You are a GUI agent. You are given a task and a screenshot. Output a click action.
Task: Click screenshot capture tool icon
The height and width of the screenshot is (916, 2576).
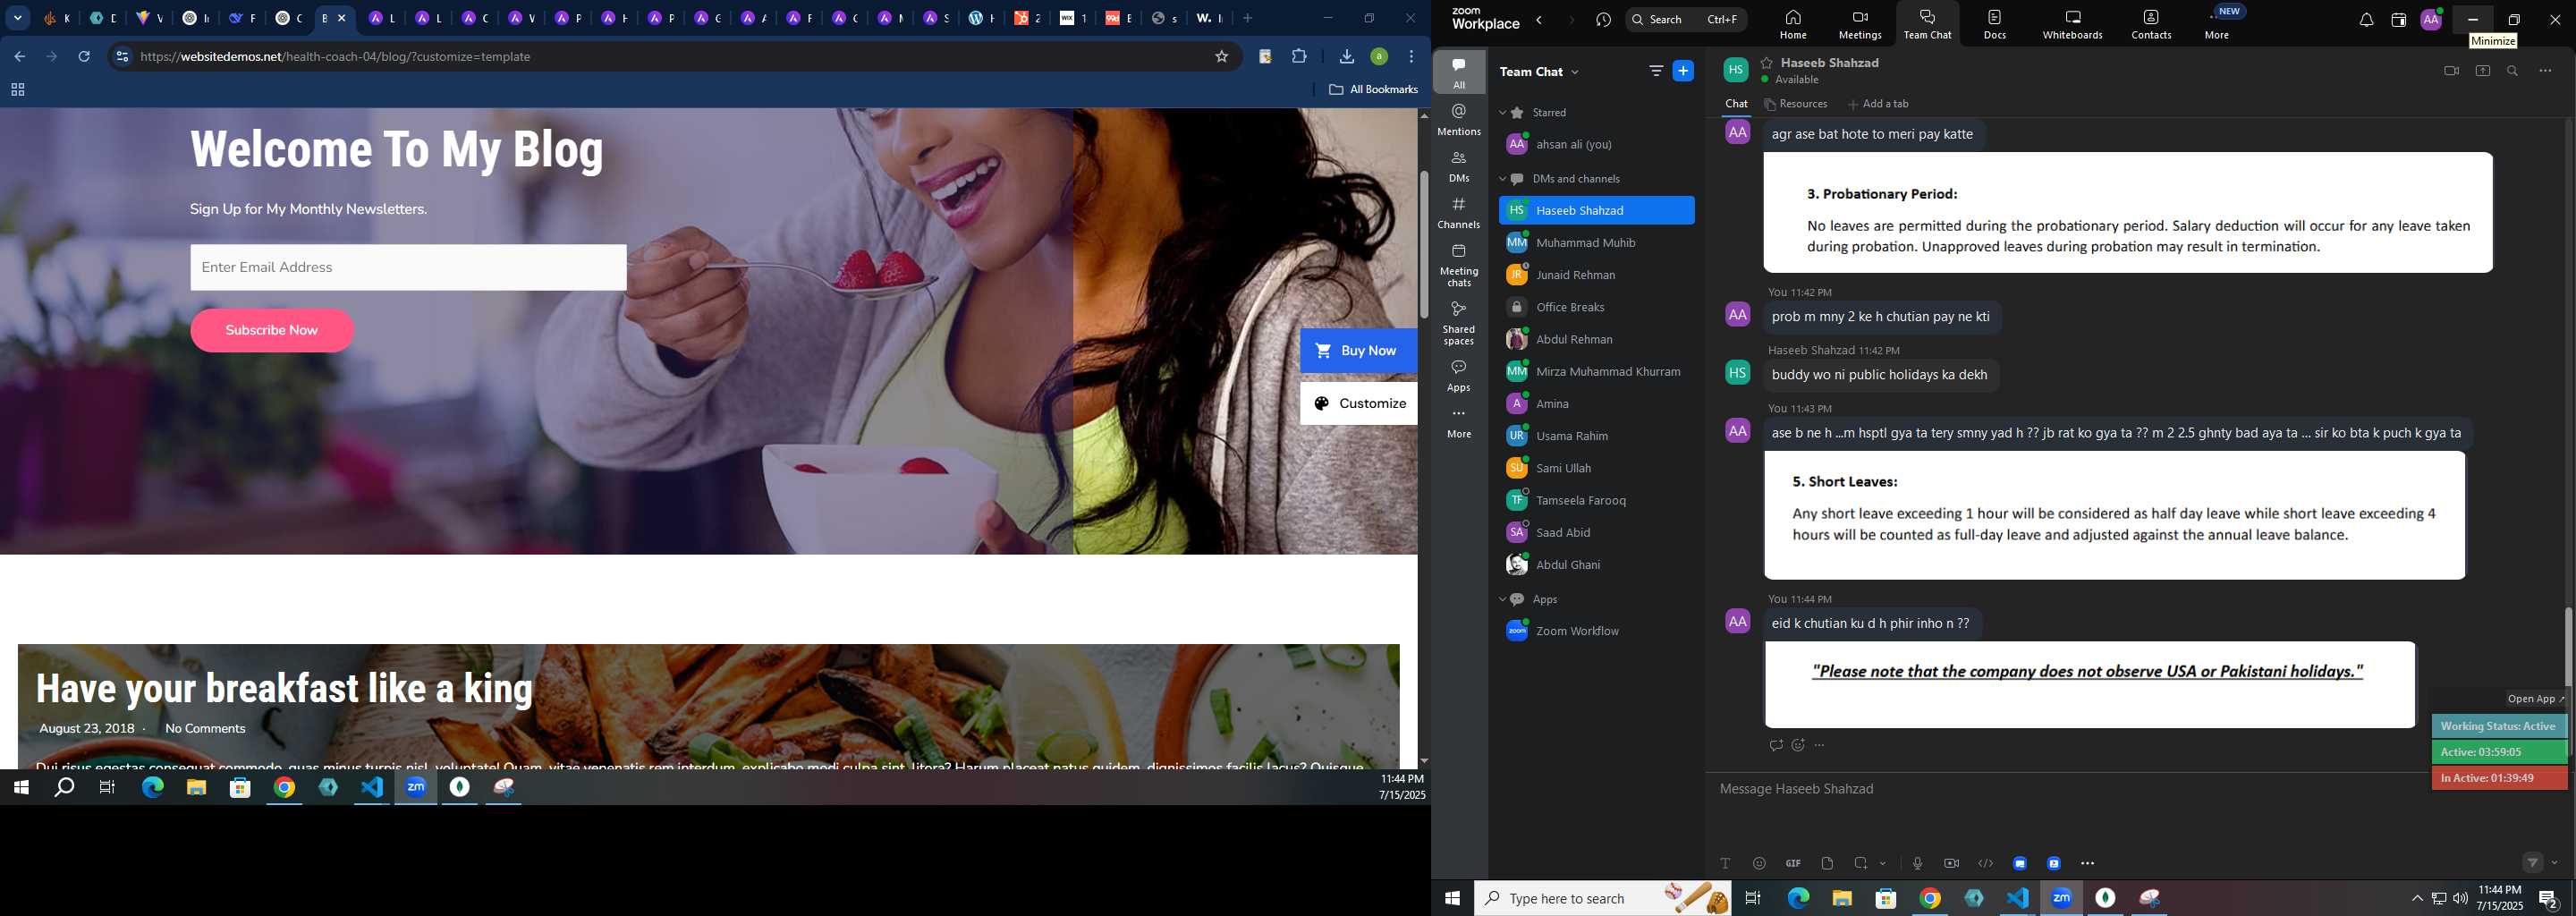[1861, 863]
